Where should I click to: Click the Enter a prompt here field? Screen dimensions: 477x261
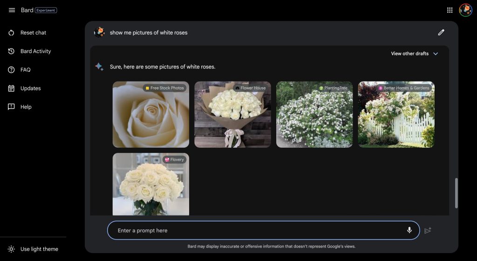coord(256,230)
